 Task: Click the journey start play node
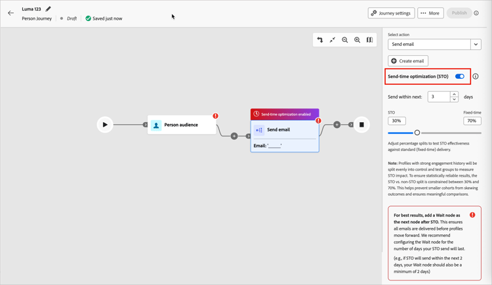(x=105, y=125)
